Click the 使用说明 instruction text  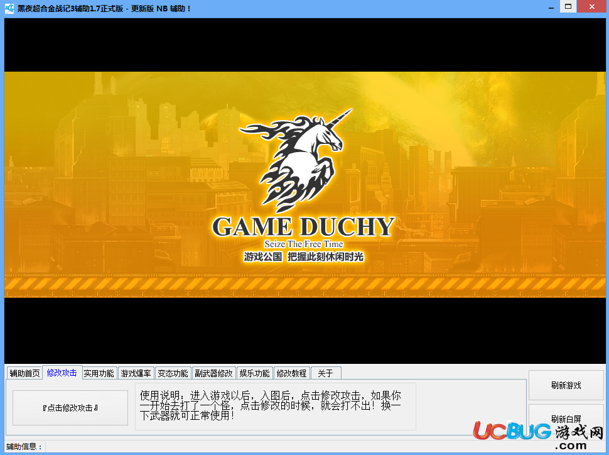(271, 405)
